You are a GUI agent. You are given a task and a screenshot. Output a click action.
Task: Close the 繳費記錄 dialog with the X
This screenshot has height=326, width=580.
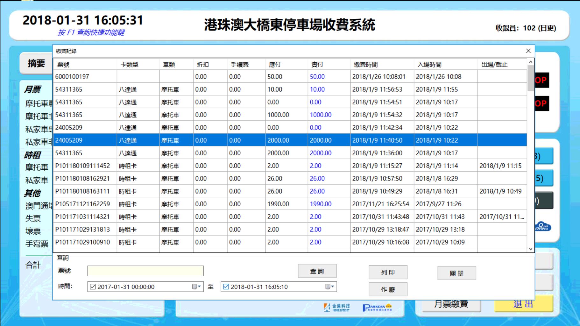tap(528, 51)
